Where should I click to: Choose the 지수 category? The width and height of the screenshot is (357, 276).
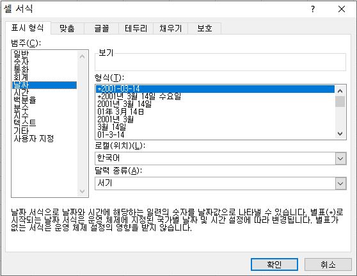44,115
